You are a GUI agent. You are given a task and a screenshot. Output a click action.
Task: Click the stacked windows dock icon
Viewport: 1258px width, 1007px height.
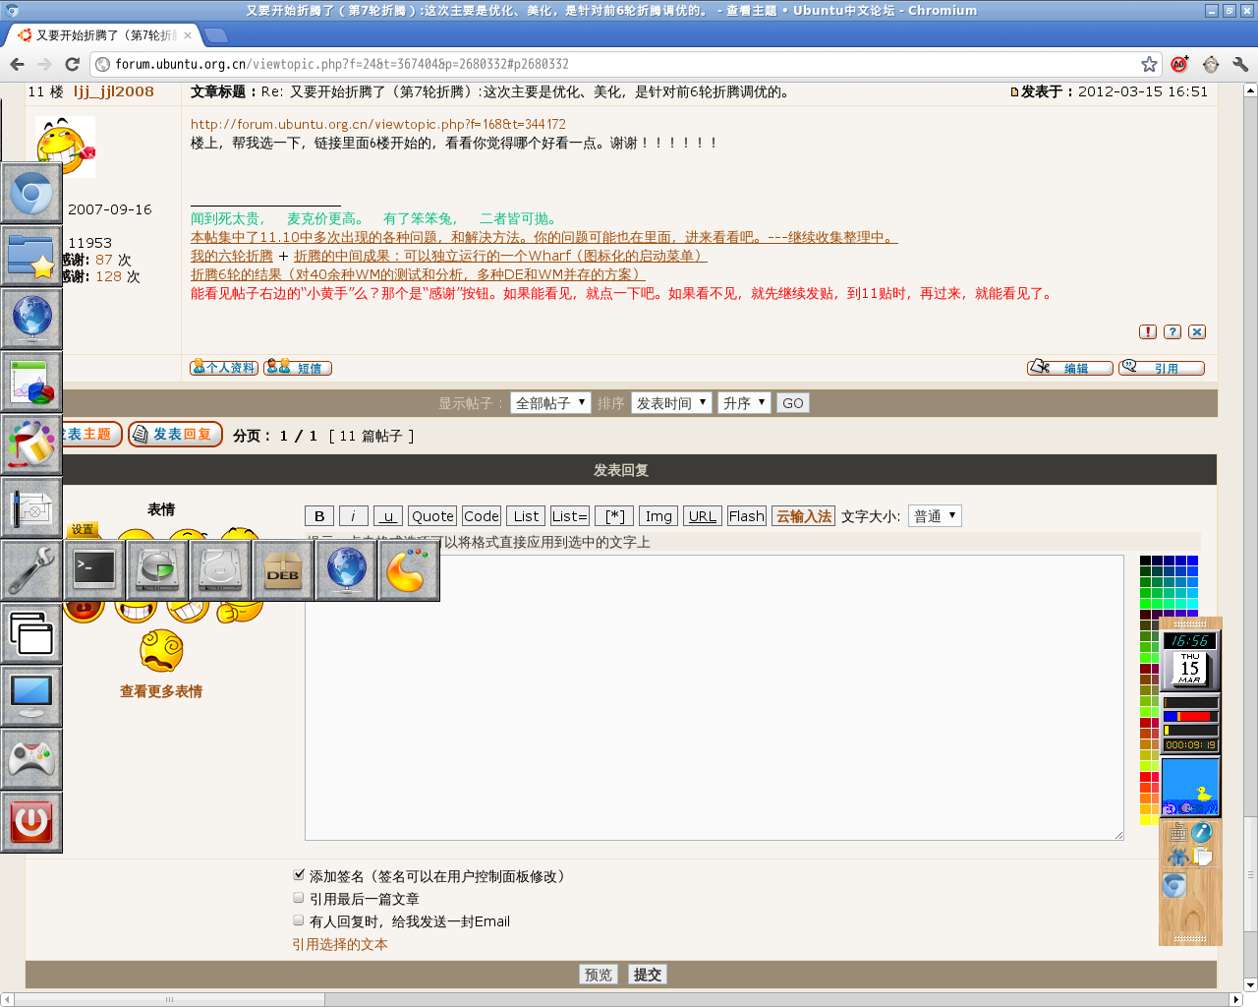click(x=31, y=633)
